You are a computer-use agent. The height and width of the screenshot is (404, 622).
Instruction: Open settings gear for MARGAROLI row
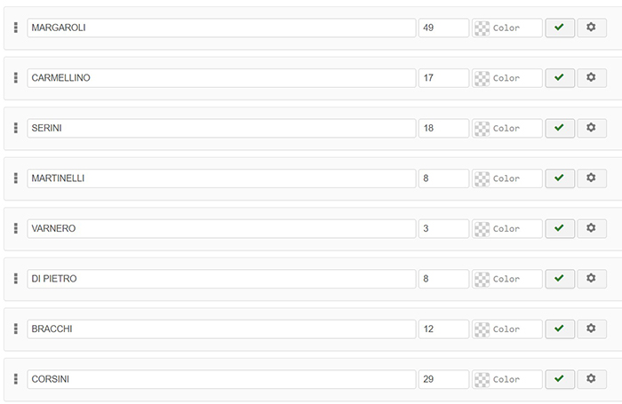[x=592, y=28]
